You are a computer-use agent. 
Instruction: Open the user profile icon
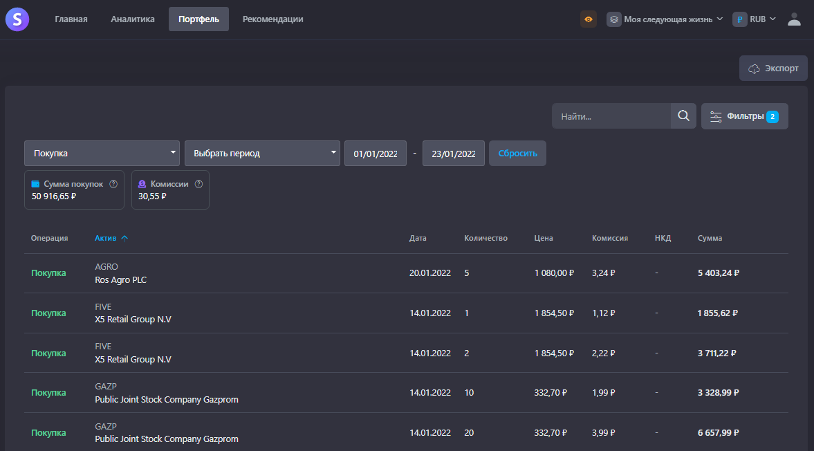pyautogui.click(x=794, y=19)
